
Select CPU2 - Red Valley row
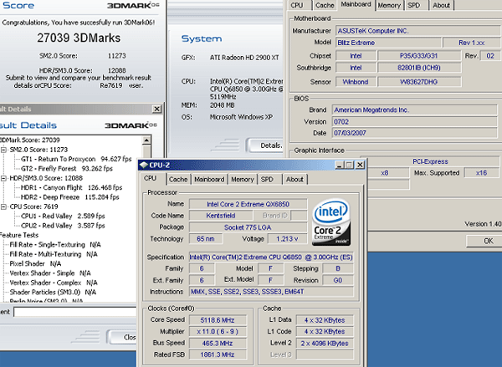tap(63, 226)
